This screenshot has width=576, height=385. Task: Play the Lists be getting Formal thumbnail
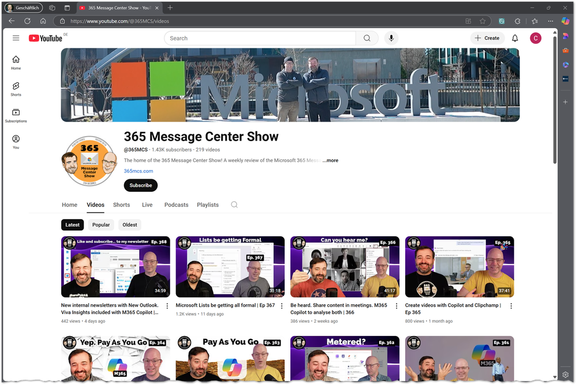click(230, 267)
